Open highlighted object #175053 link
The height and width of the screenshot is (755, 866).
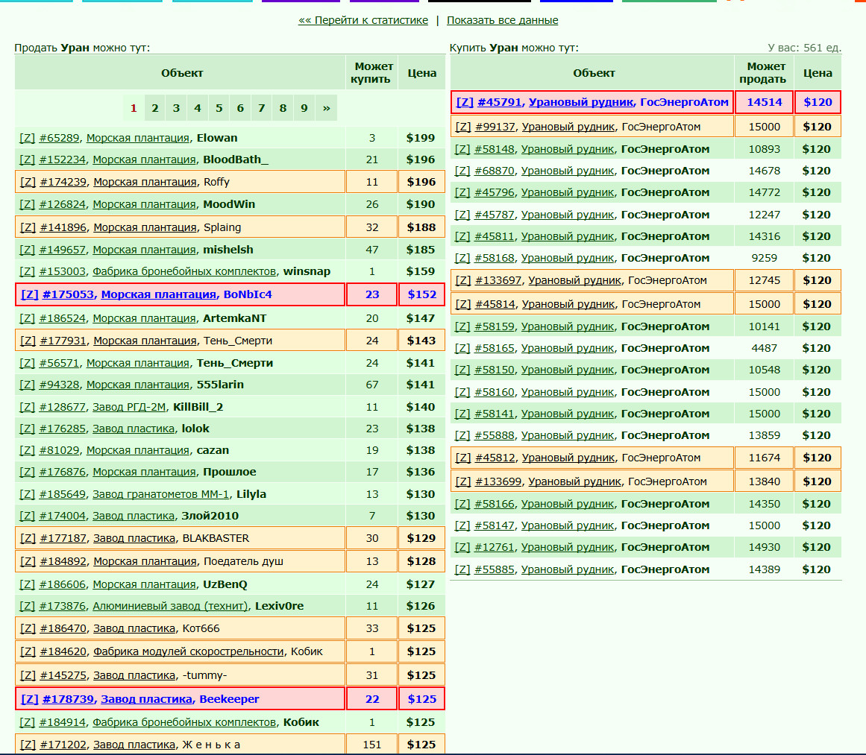coord(69,294)
